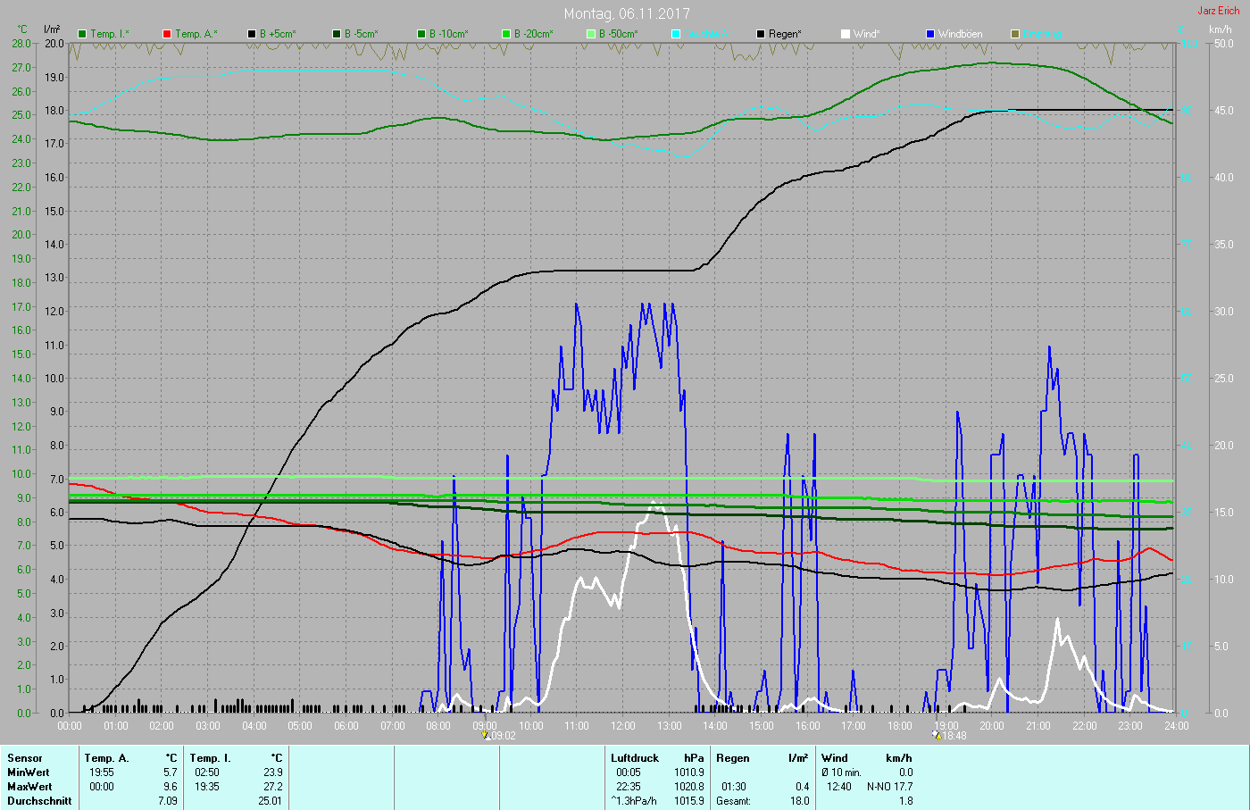The image size is (1250, 810).
Task: Select the B -10cm* legend label
Action: pyautogui.click(x=449, y=34)
